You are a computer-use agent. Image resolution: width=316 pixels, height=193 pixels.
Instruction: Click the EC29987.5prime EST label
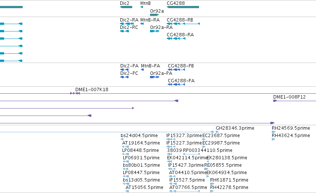click(221, 143)
